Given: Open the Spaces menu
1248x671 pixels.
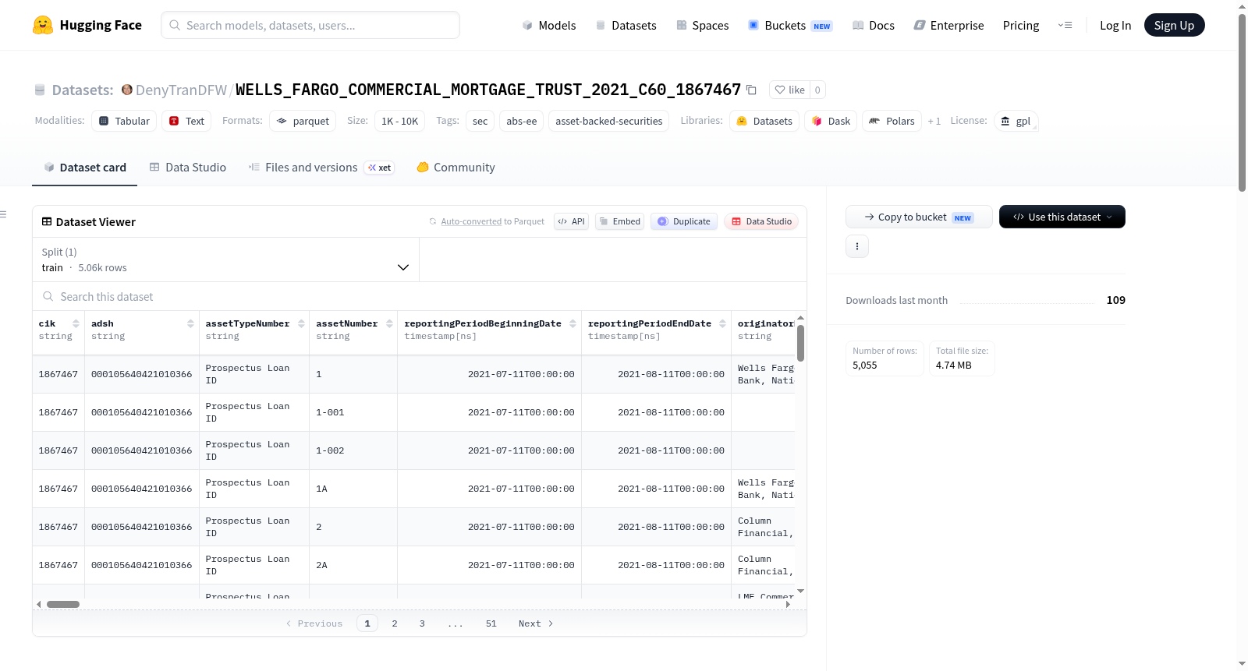Looking at the screenshot, I should (703, 25).
